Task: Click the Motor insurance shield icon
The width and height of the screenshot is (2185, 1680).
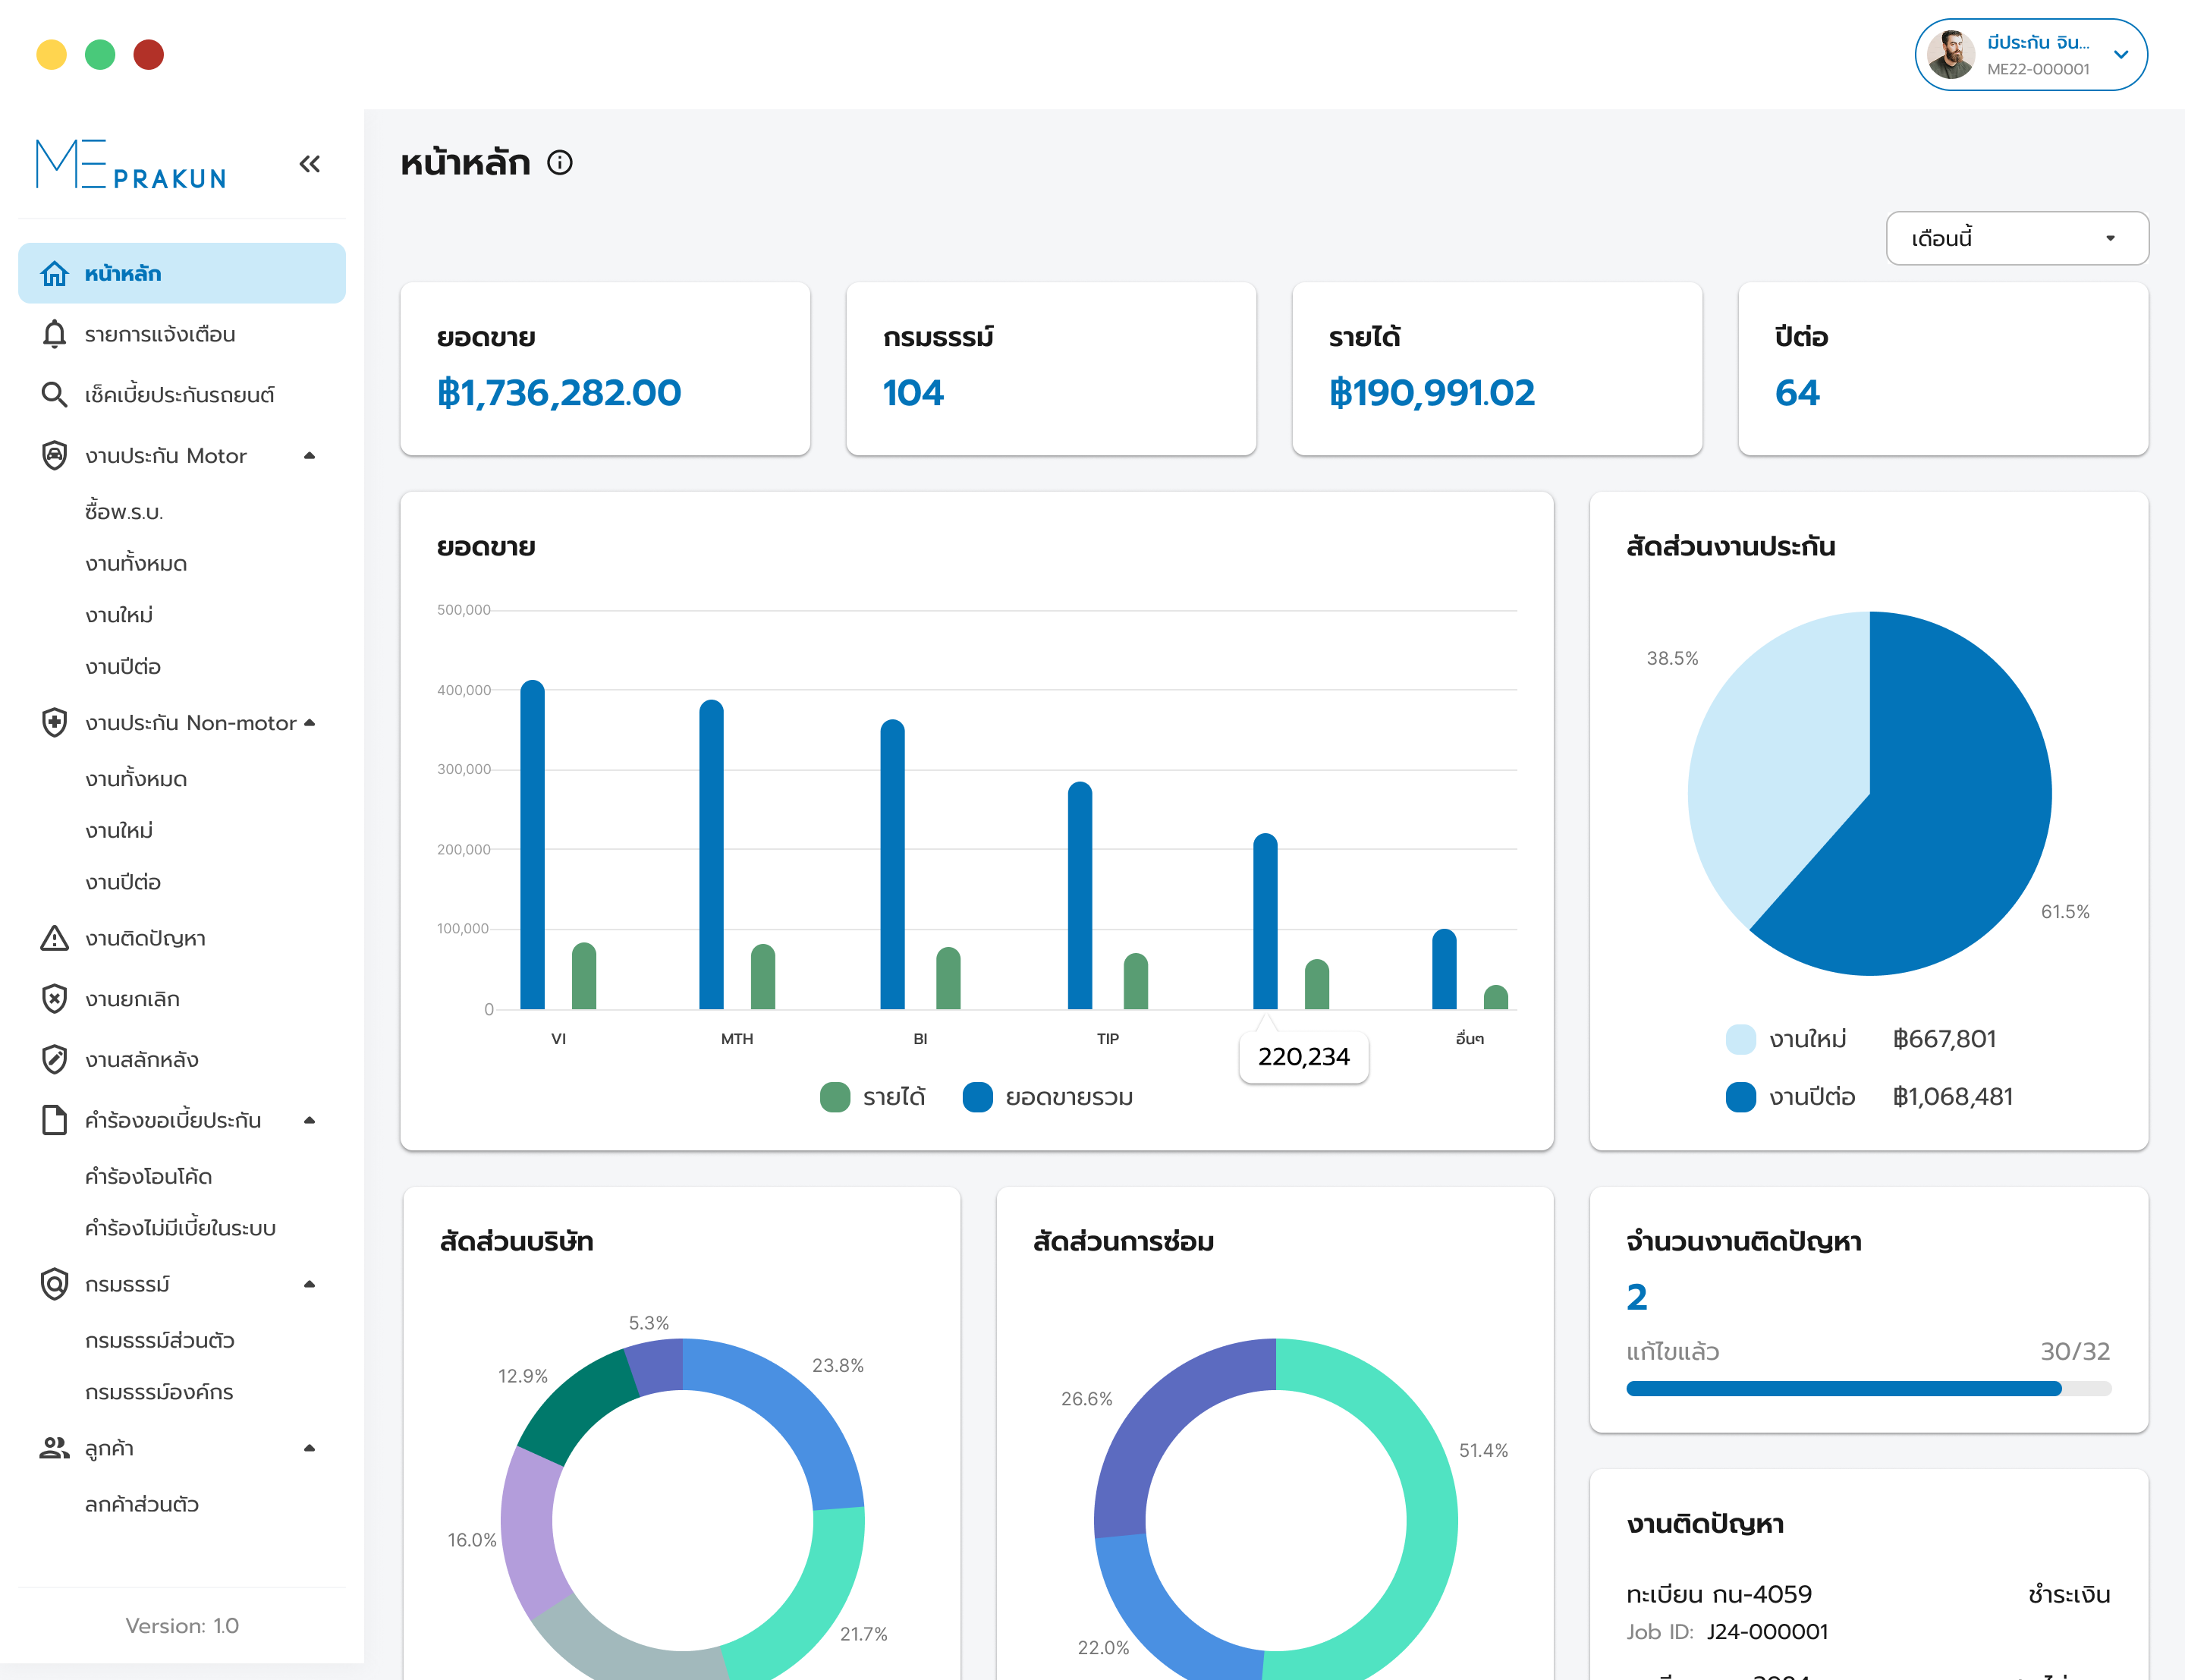Action: click(54, 456)
